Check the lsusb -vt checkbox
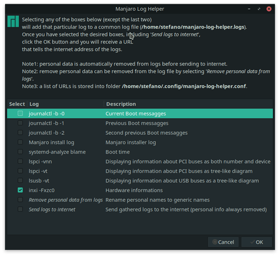Viewport: 280px width, 256px height. pyautogui.click(x=20, y=180)
